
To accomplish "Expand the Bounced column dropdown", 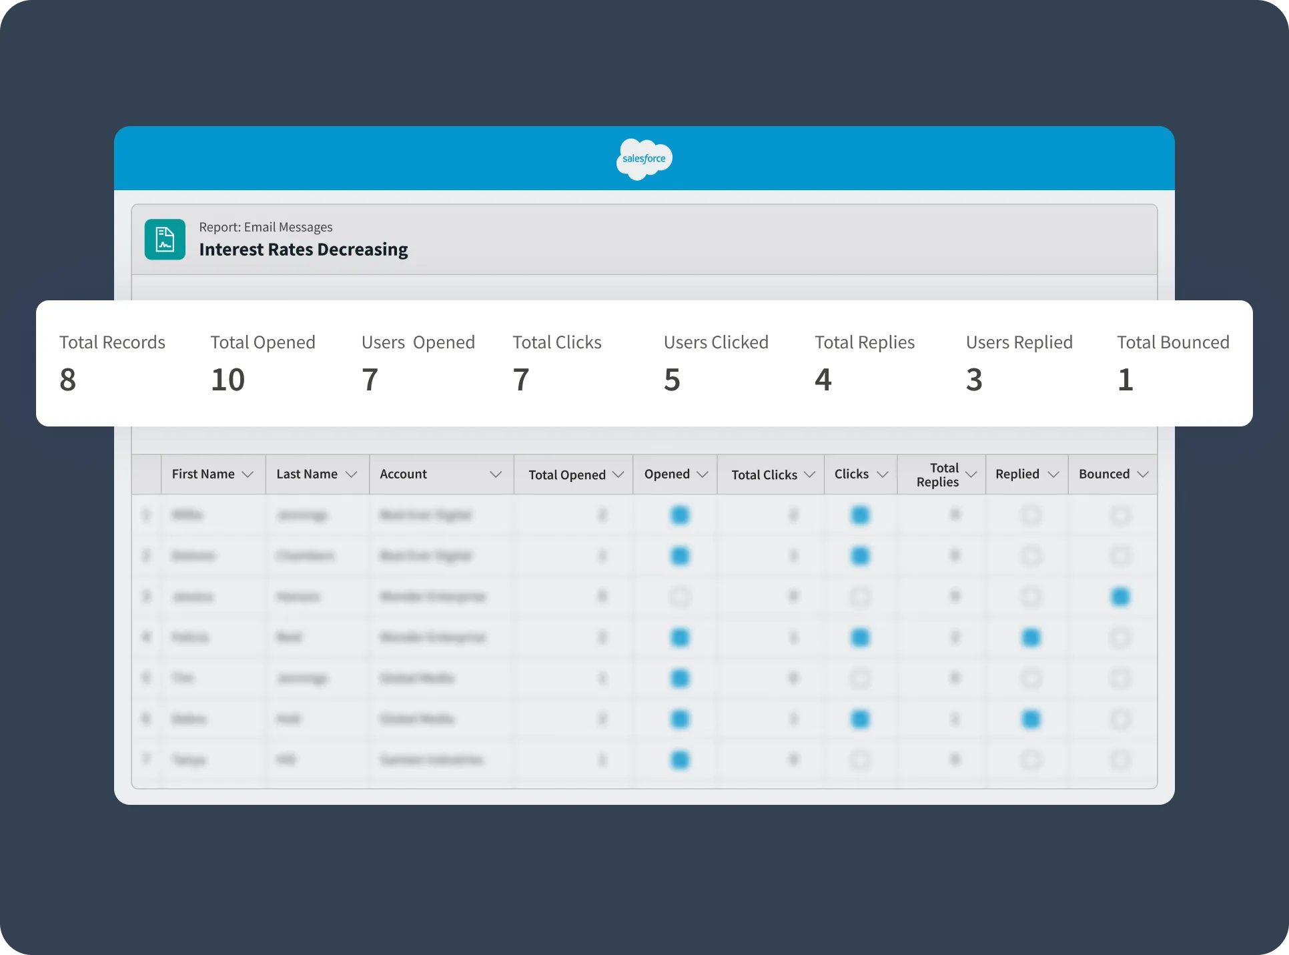I will click(1144, 473).
